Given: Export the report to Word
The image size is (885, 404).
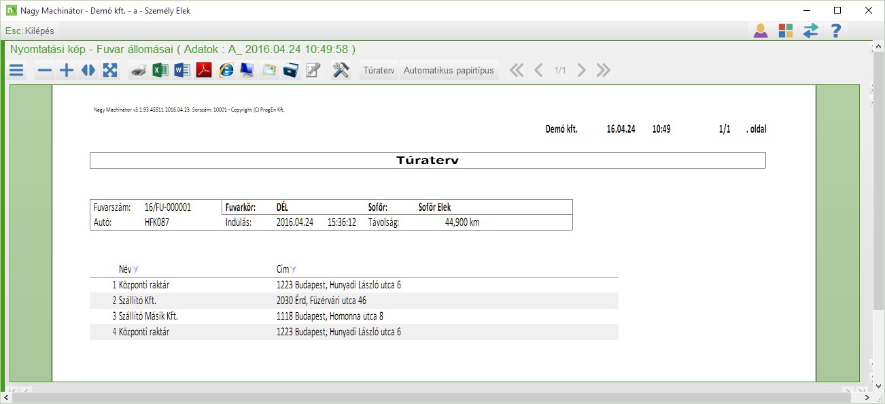Looking at the screenshot, I should point(182,70).
